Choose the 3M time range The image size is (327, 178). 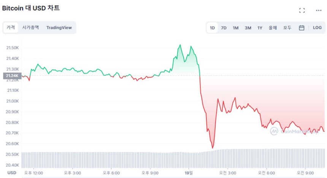tap(248, 28)
